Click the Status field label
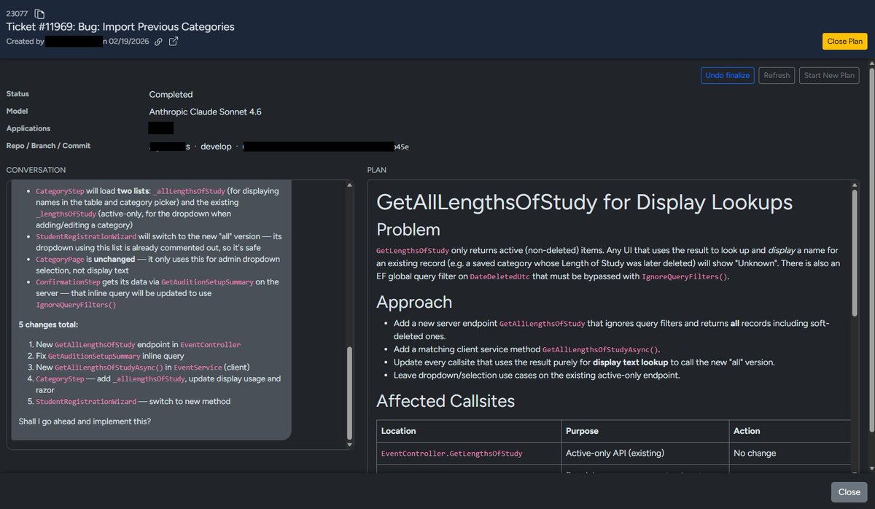The width and height of the screenshot is (875, 509). tap(17, 94)
